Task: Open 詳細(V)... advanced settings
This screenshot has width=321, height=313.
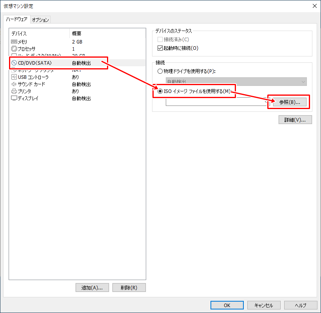Action: tap(295, 120)
